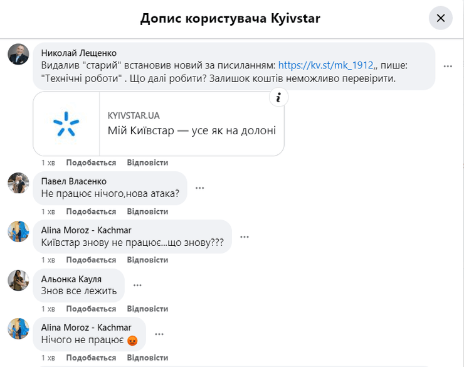Open options menu for Николай Лещенко's comment
The height and width of the screenshot is (367, 464).
click(x=448, y=66)
